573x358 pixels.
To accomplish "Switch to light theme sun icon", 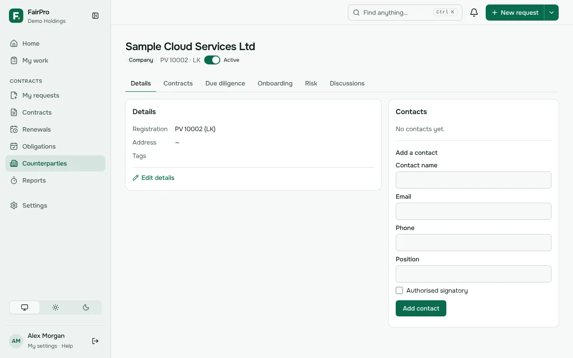I will point(56,307).
